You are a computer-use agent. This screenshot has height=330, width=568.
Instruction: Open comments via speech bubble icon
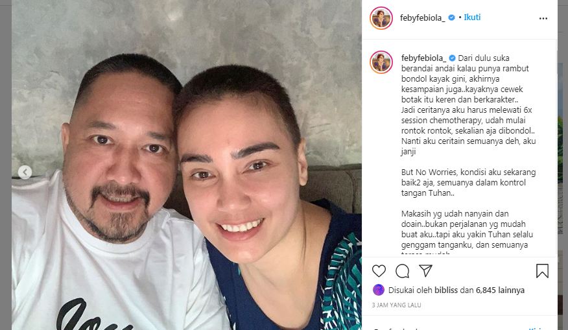tap(402, 271)
